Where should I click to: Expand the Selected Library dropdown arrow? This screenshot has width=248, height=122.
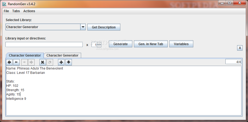(x=83, y=27)
